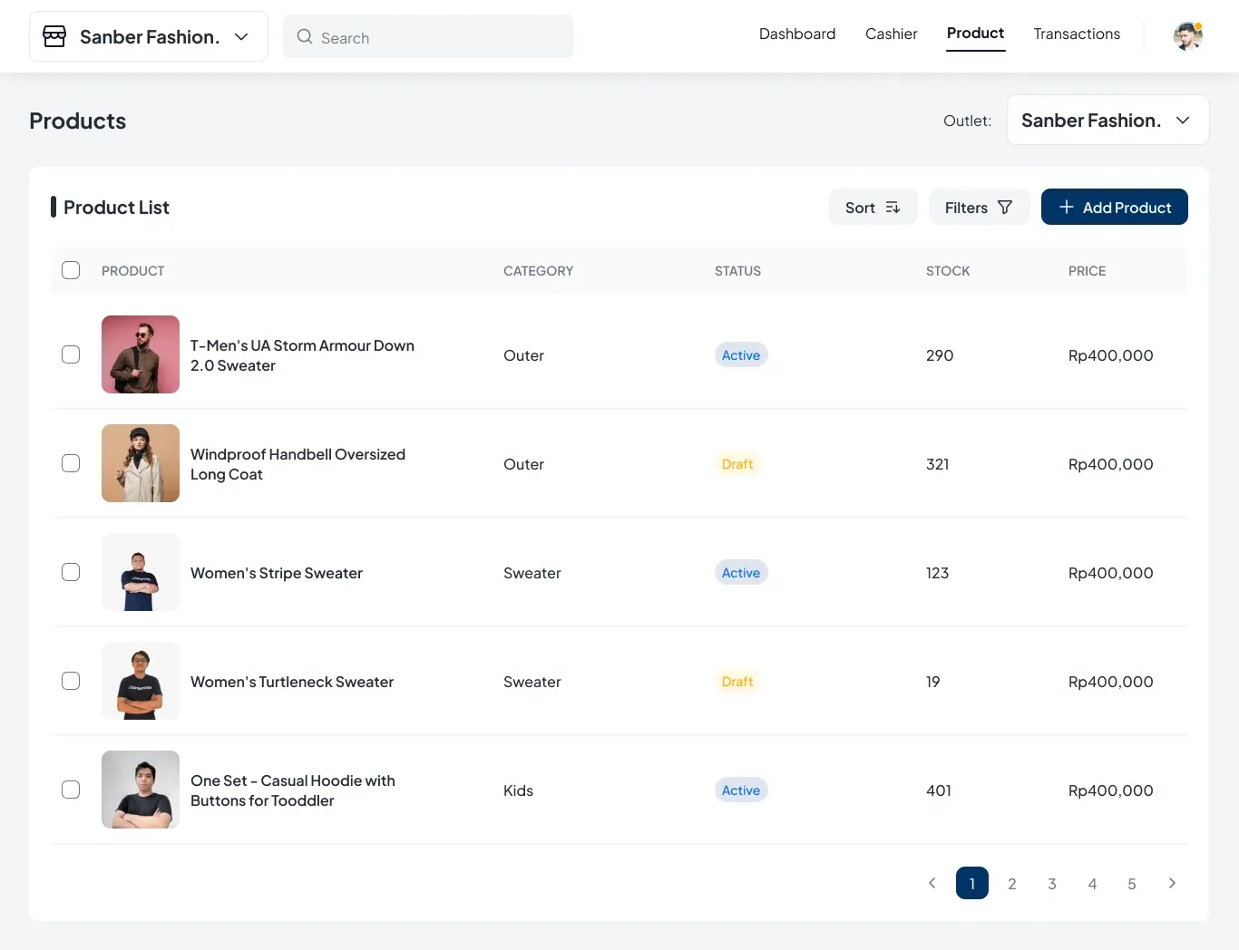Click the STOCK column header
This screenshot has height=950, width=1239.
point(948,271)
